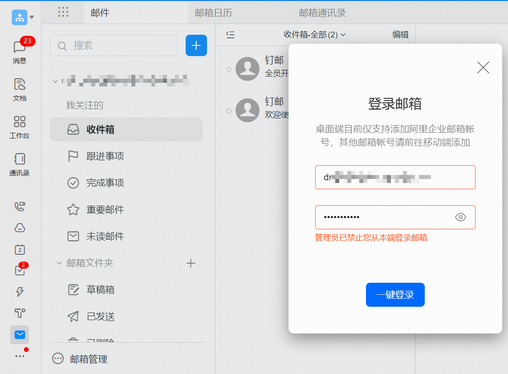This screenshot has height=374, width=508.
Task: Open the cloud drive sidebar icon
Action: [20, 228]
